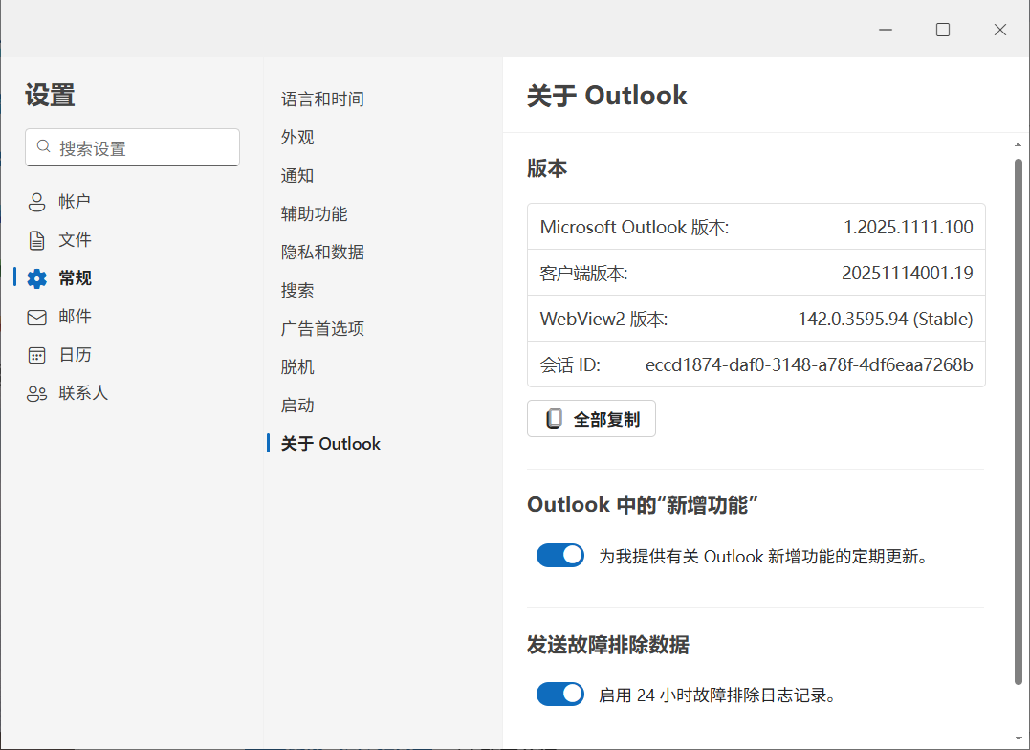Click version number 1.2025.1111.100
Viewport: 1030px width, 750px height.
[x=908, y=227]
